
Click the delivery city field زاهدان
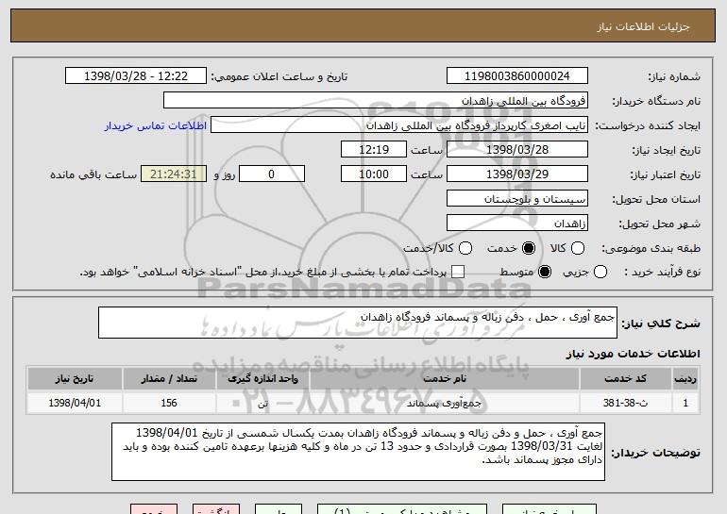tap(517, 224)
